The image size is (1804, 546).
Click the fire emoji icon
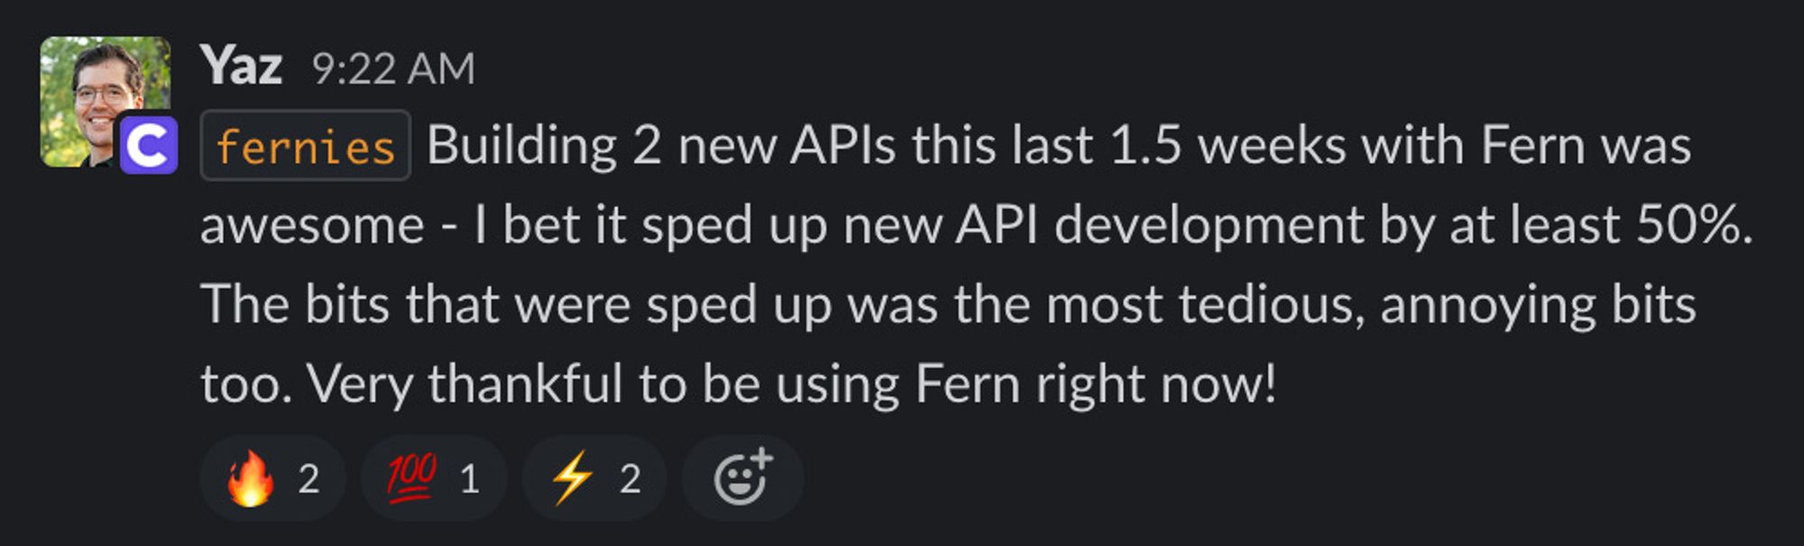click(x=250, y=478)
